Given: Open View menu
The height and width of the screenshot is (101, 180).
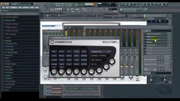Looking at the screenshot, I should [x=20, y=8].
